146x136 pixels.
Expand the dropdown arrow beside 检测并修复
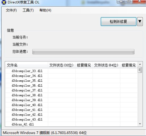[140, 21]
